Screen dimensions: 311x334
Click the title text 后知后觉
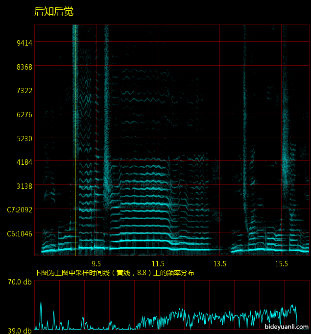54,12
